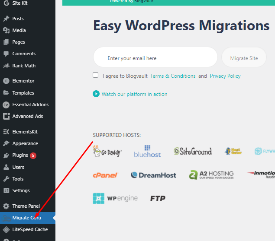Viewport: 275px width, 241px height.
Task: Open the Plugins menu label
Action: coord(20,155)
